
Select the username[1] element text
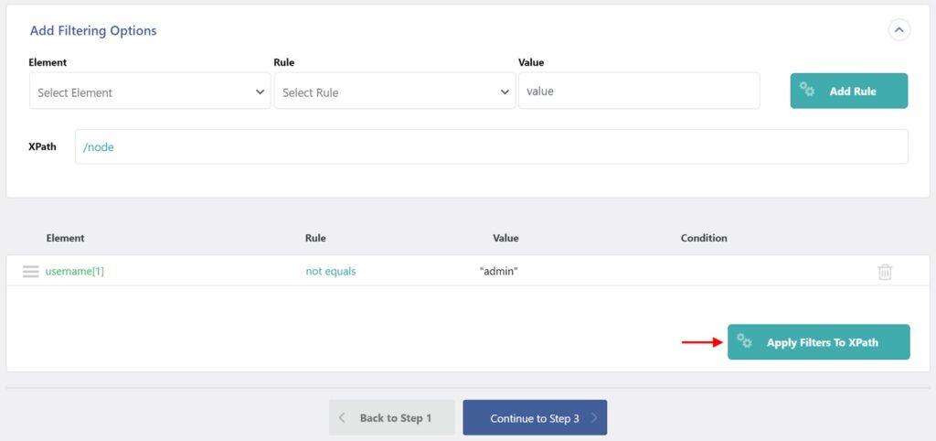click(75, 272)
